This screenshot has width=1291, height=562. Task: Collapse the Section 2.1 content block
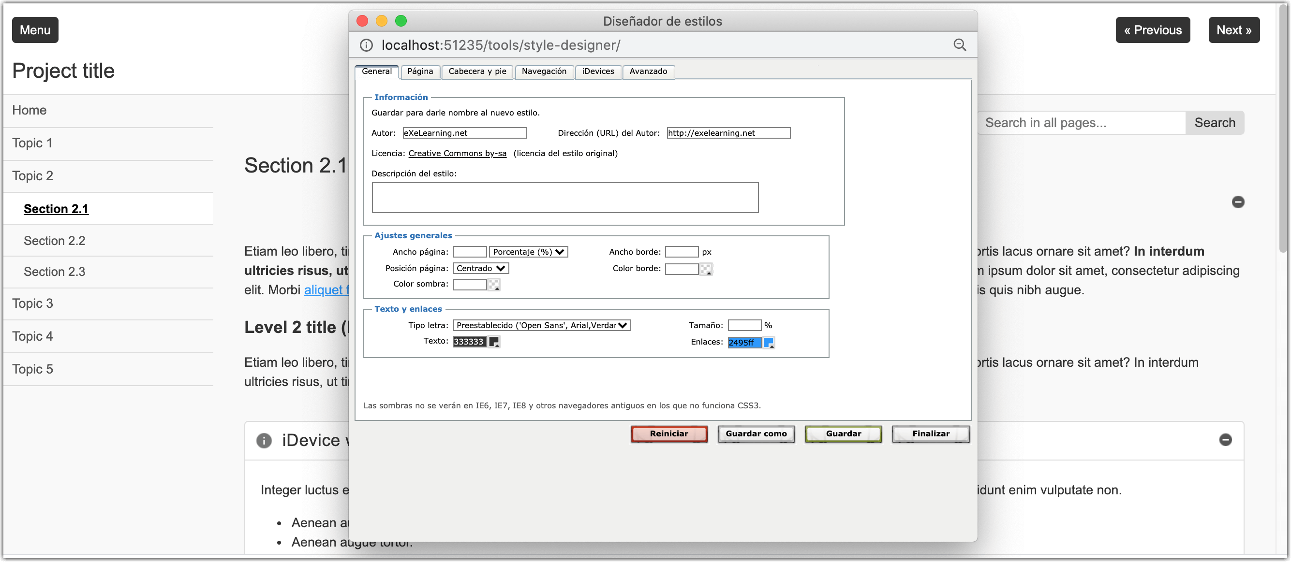1237,202
